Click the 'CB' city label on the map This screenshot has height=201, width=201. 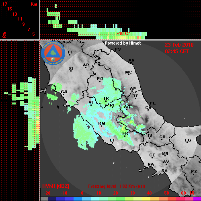(x=162, y=137)
